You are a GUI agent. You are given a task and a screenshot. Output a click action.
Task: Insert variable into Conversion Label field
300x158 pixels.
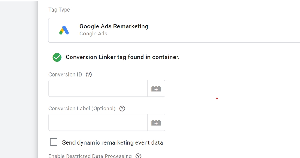pos(156,123)
